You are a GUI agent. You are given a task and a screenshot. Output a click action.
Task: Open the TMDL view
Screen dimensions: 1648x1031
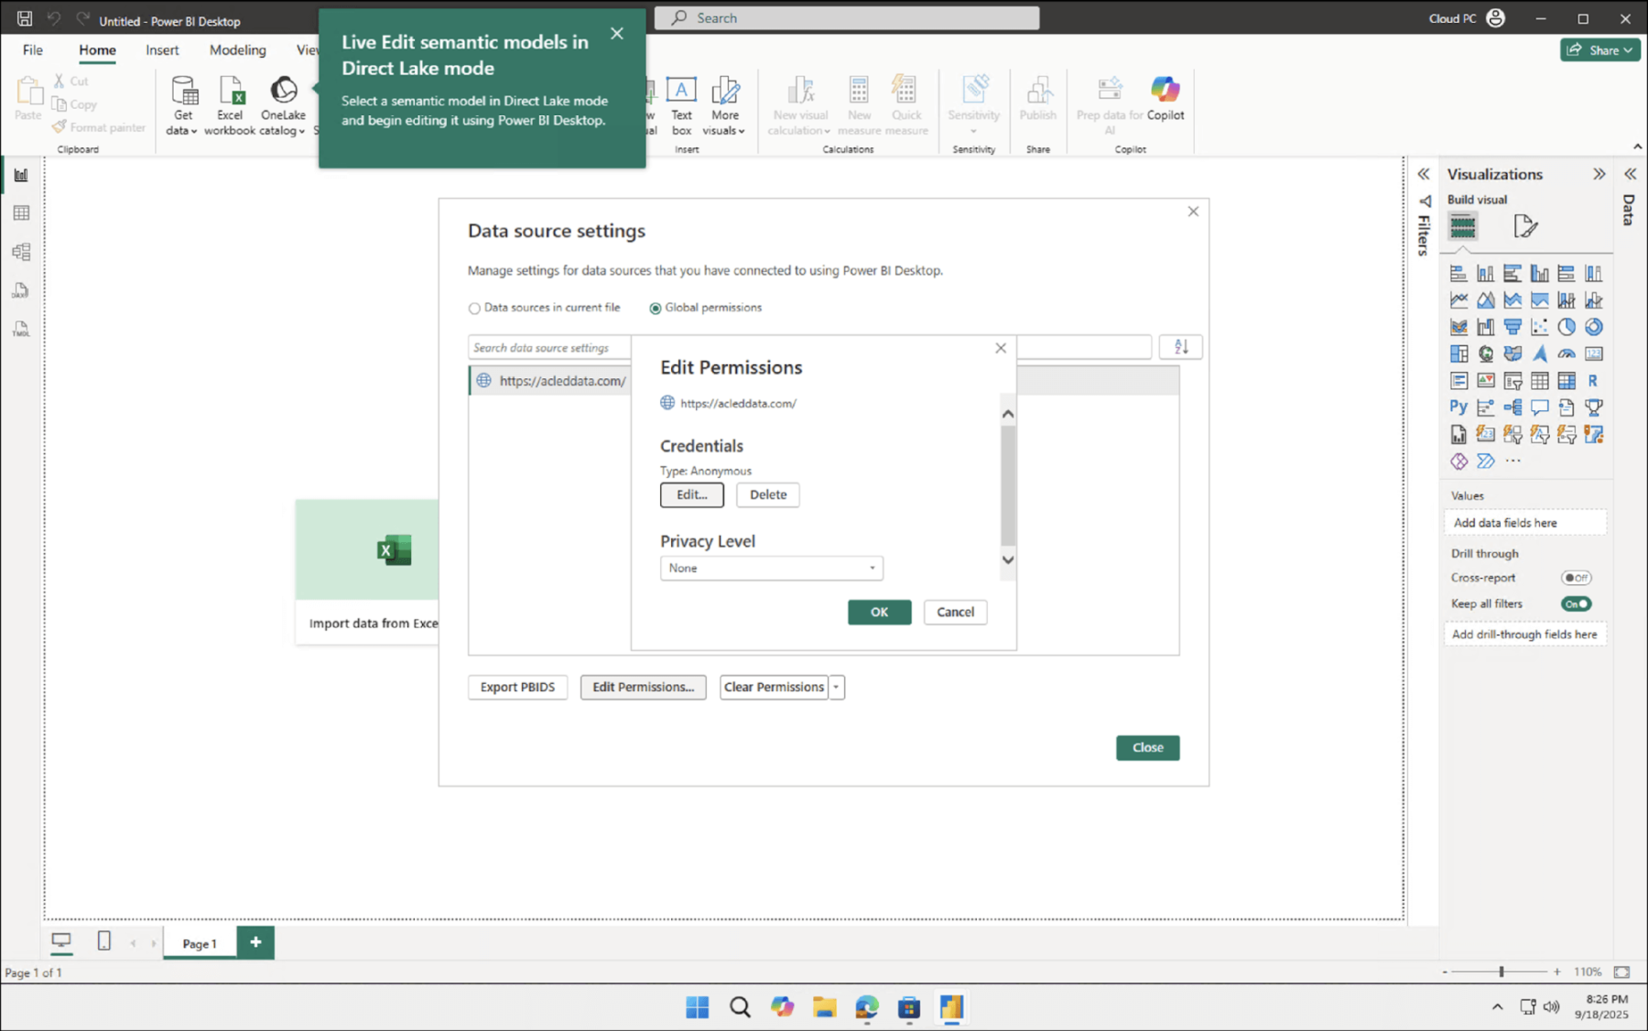(x=21, y=329)
